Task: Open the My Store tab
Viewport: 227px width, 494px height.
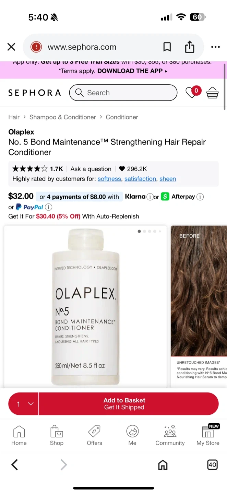Action: click(x=208, y=435)
